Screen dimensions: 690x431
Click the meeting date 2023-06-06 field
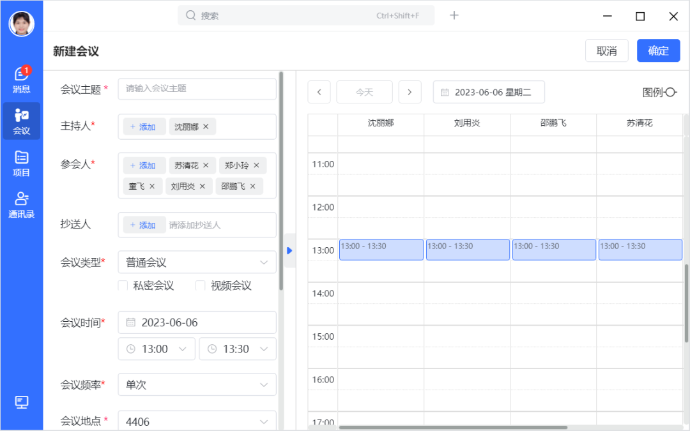pyautogui.click(x=197, y=322)
